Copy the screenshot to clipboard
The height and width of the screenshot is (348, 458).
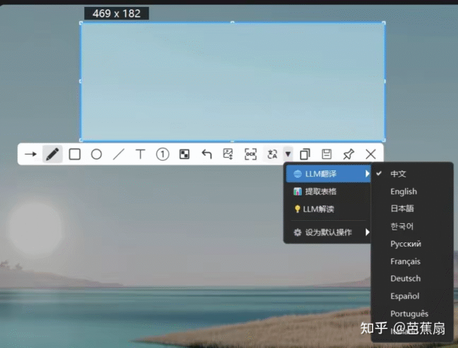click(x=305, y=154)
